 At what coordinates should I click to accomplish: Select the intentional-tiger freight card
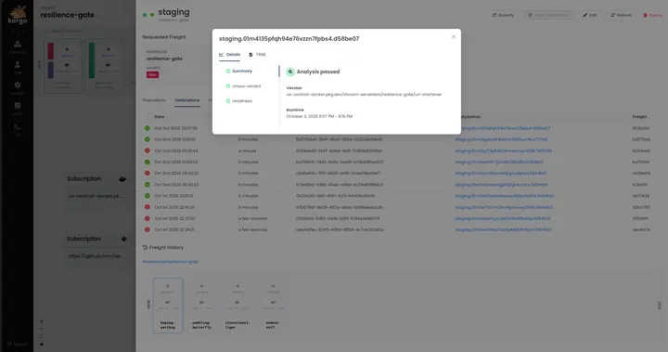click(x=238, y=306)
